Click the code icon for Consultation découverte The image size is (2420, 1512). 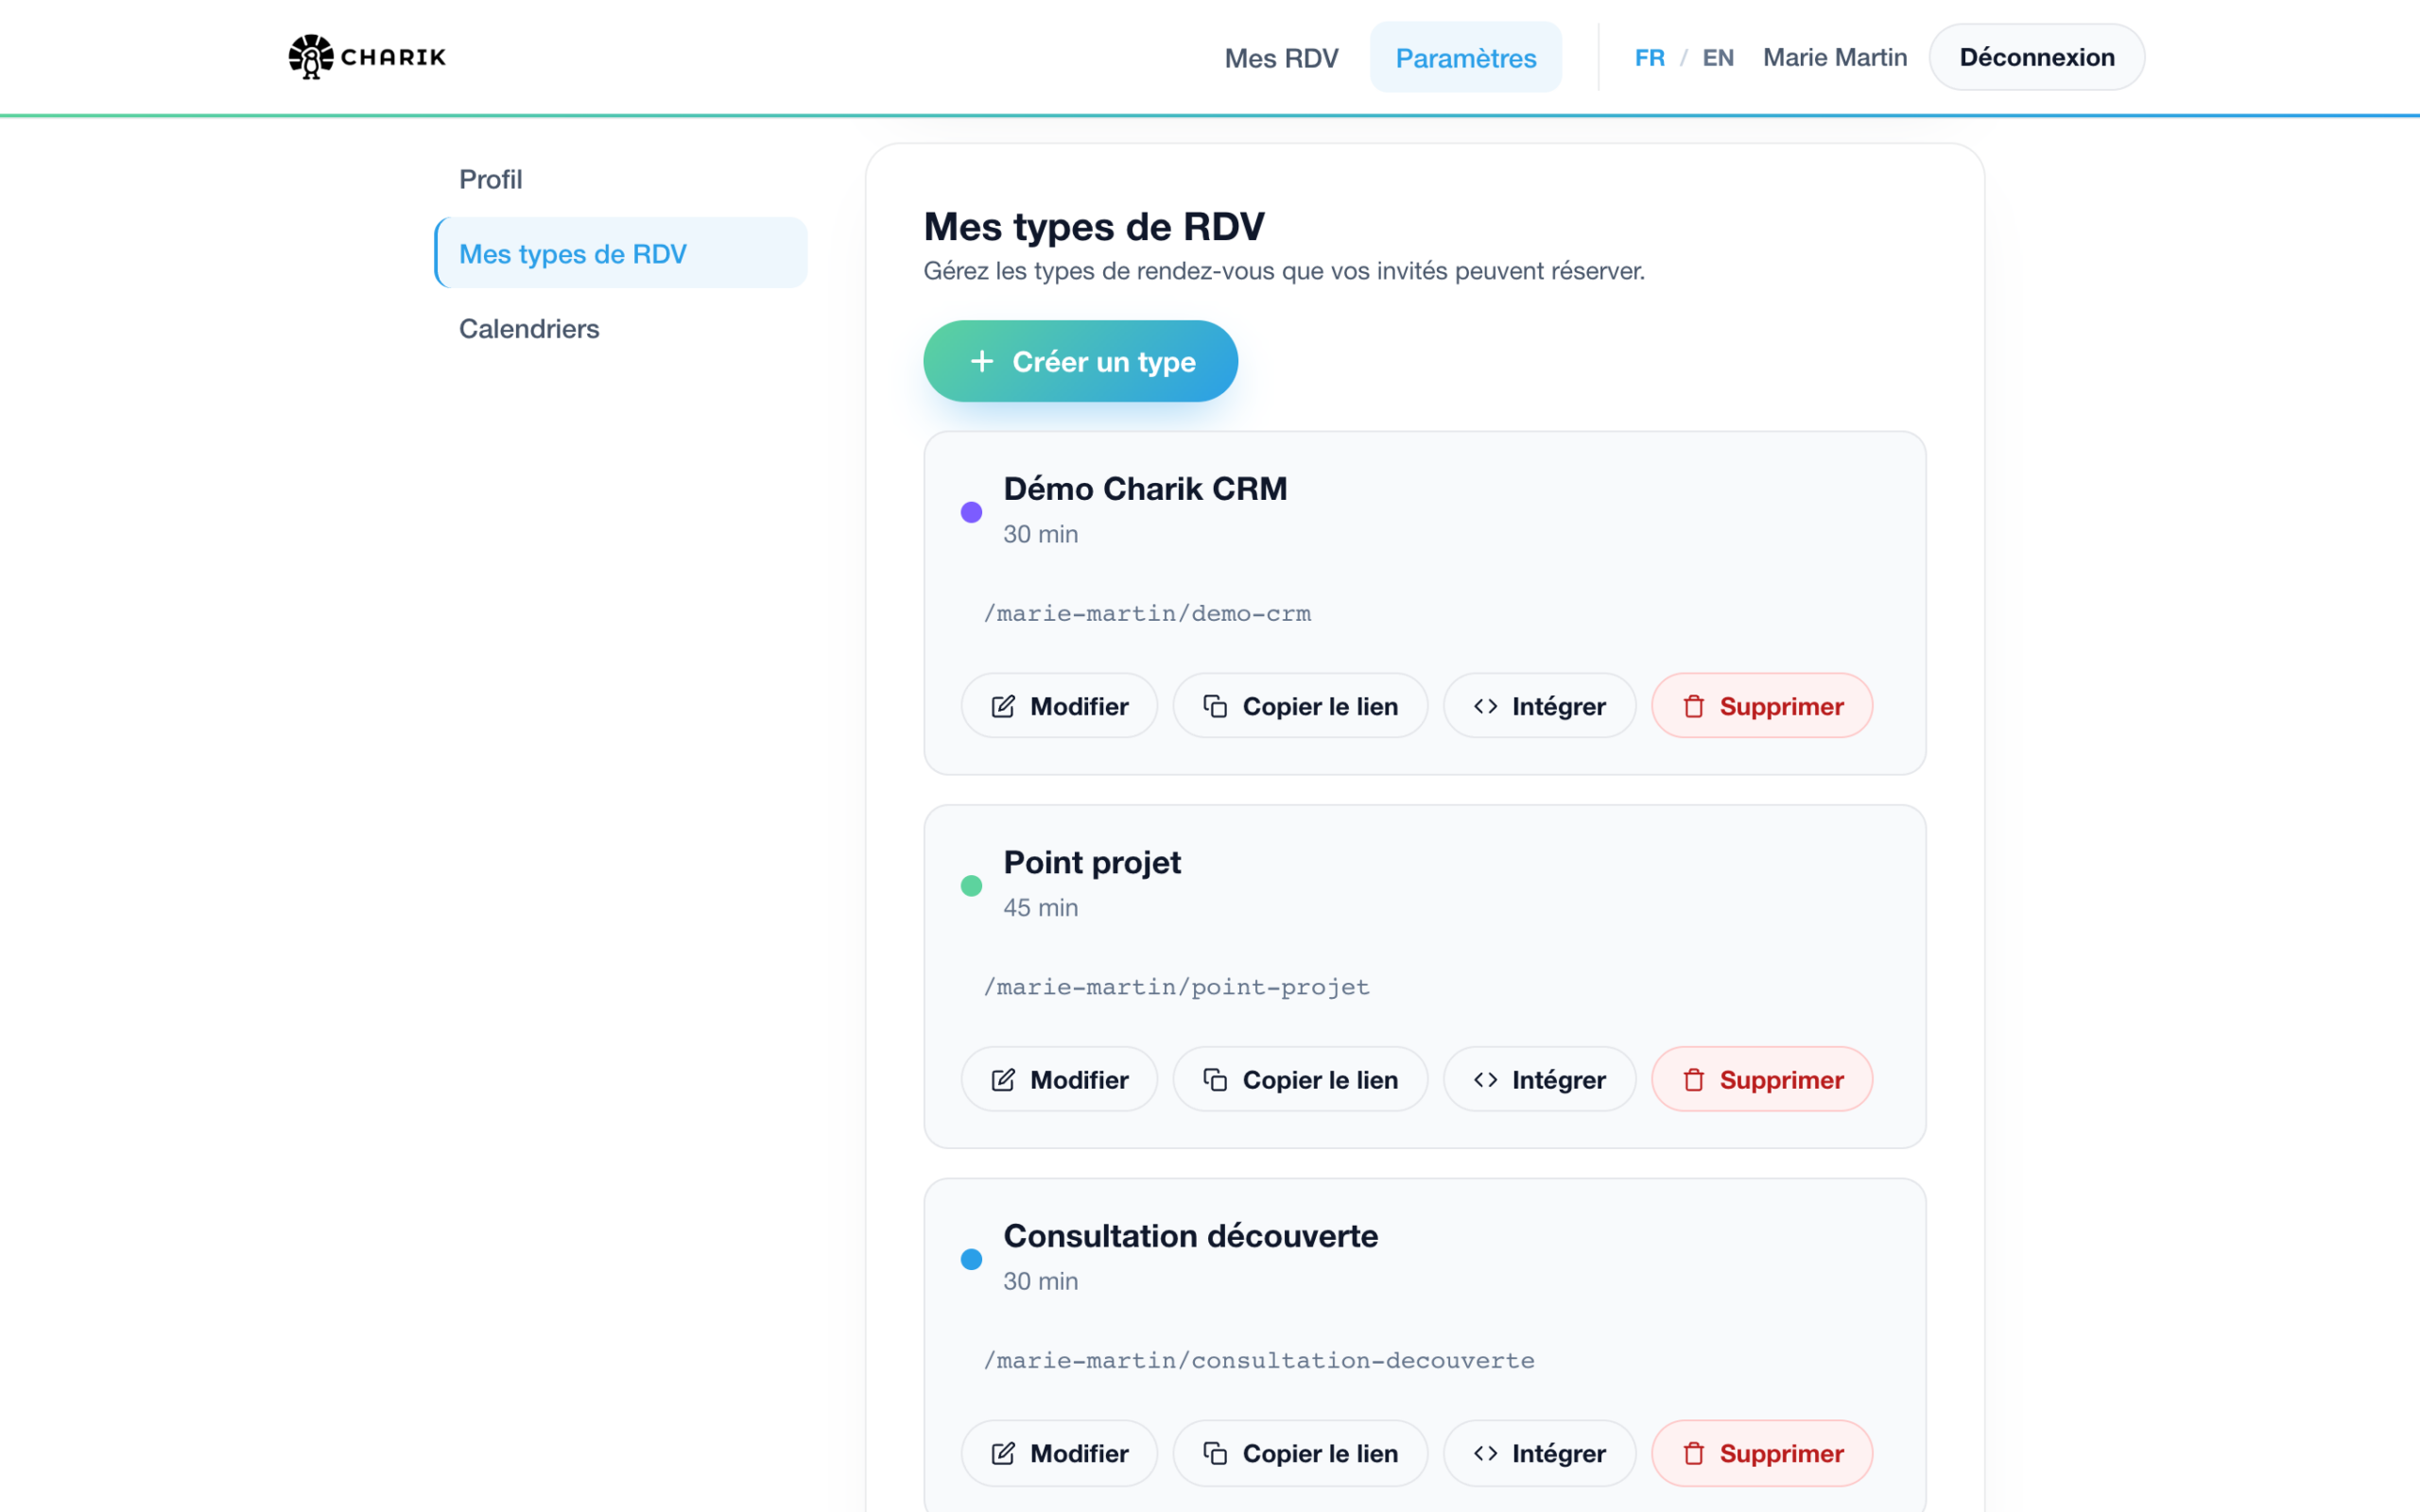pos(1485,1453)
